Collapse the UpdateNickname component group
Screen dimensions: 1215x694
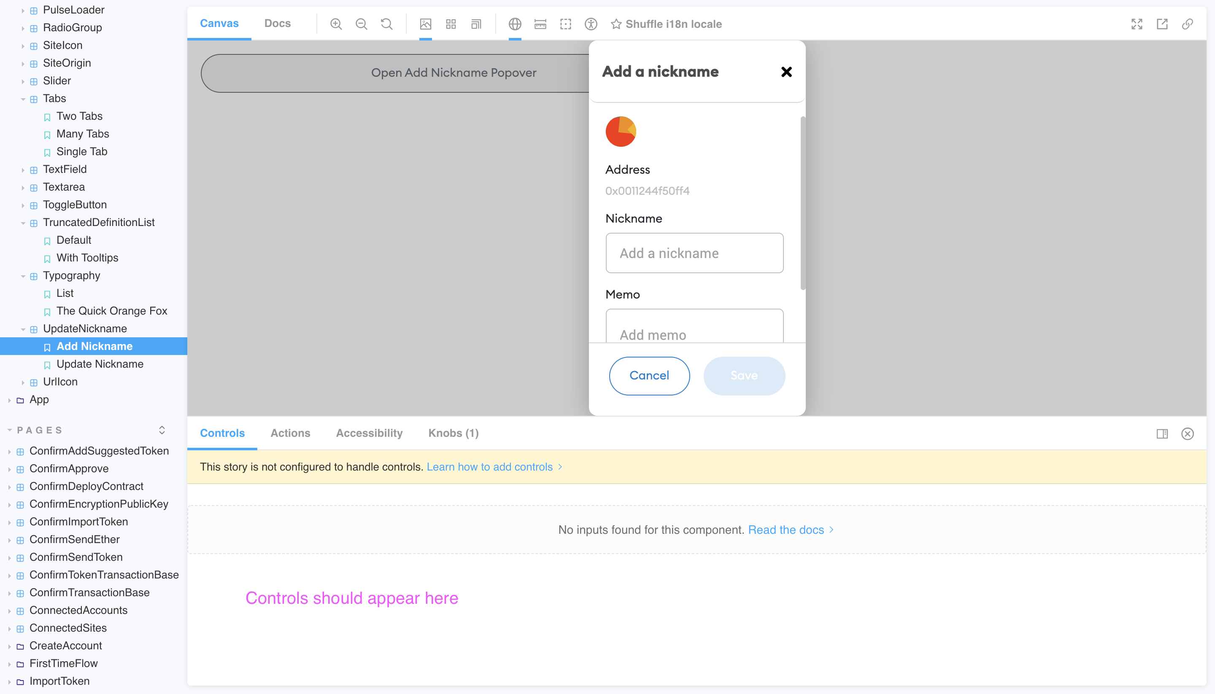tap(23, 329)
